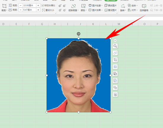The width and height of the screenshot is (163, 128).
Task: Click the floating remove-background icon beside photo
Action: [115, 53]
